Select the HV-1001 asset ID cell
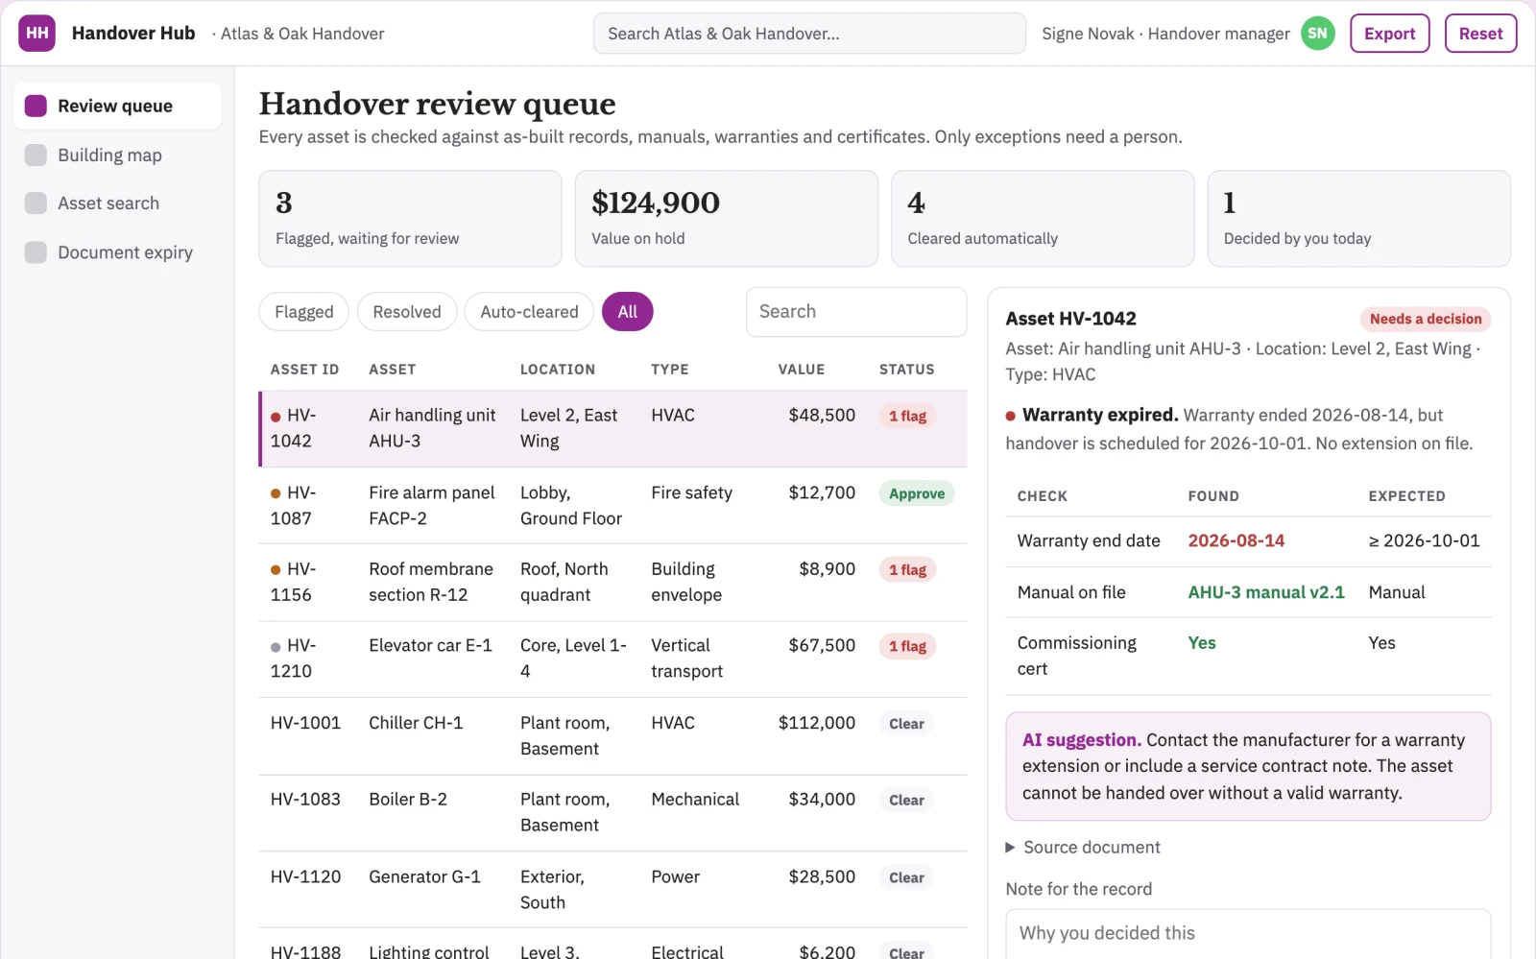 305,723
